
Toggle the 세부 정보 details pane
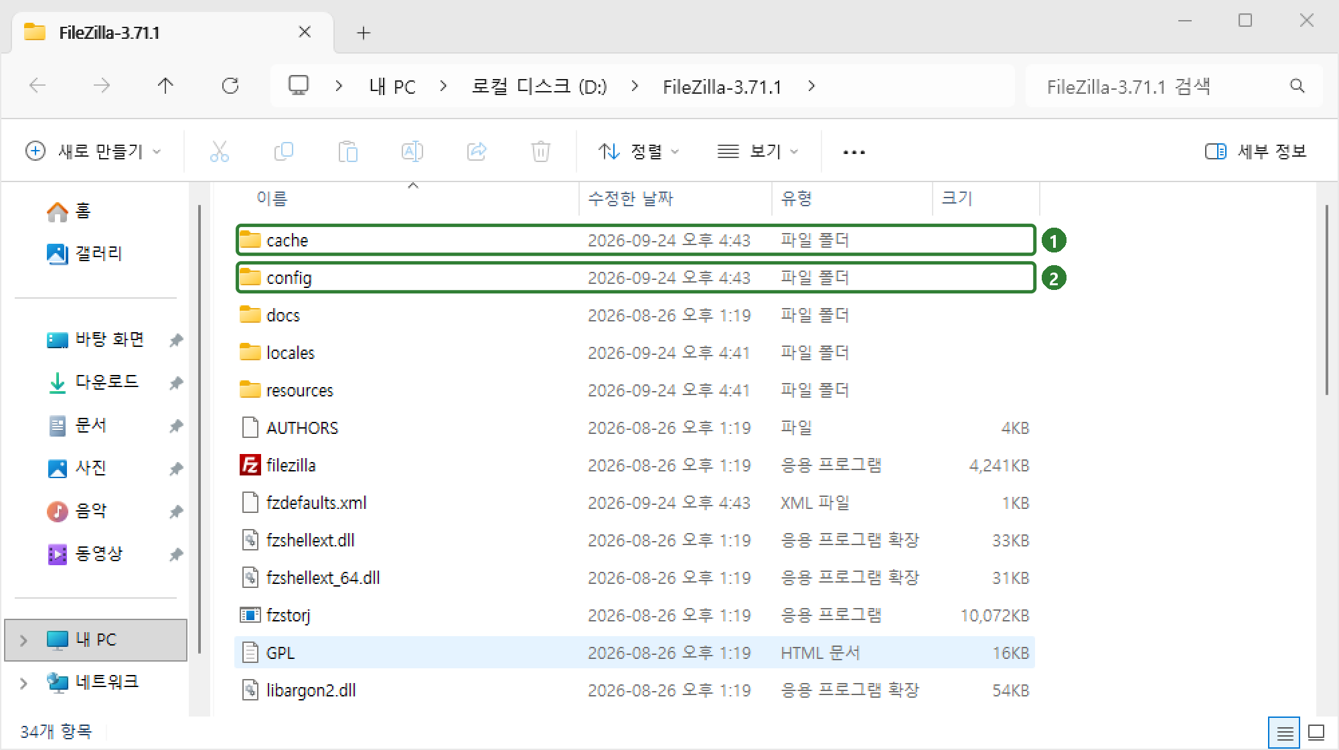click(x=1255, y=151)
